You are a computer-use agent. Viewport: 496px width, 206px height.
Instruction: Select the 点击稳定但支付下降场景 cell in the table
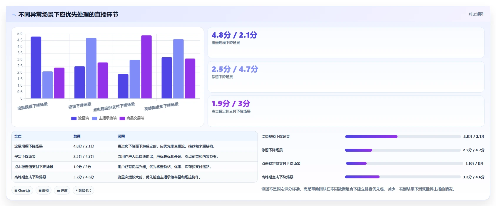click(x=34, y=167)
